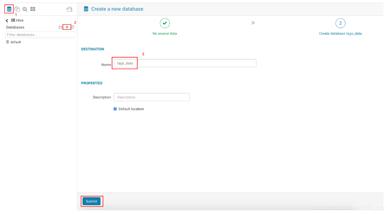
Task: Add a new database with plus icon
Action: click(67, 27)
